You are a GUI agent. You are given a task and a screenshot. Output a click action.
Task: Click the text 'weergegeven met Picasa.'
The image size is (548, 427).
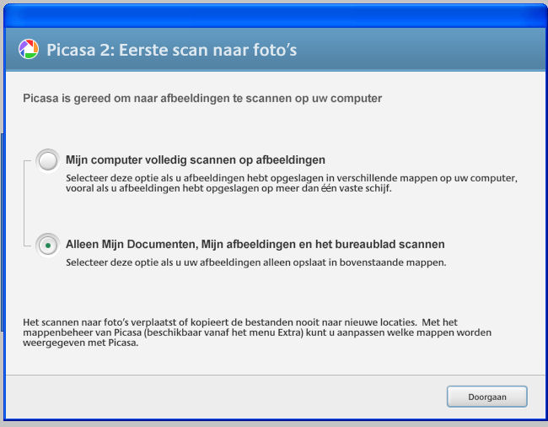click(x=81, y=343)
